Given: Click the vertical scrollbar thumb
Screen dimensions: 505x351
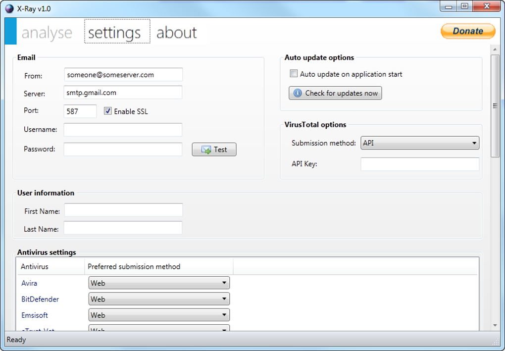Looking at the screenshot, I should tap(495, 105).
